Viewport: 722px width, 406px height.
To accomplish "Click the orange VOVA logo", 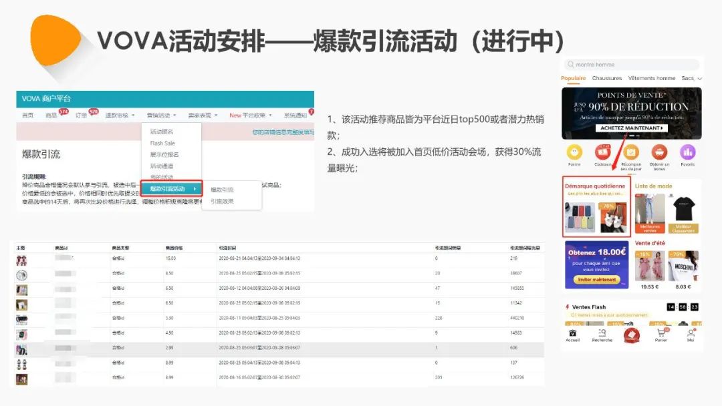I will [55, 41].
